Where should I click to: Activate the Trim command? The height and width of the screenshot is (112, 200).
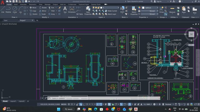tap(51, 7)
